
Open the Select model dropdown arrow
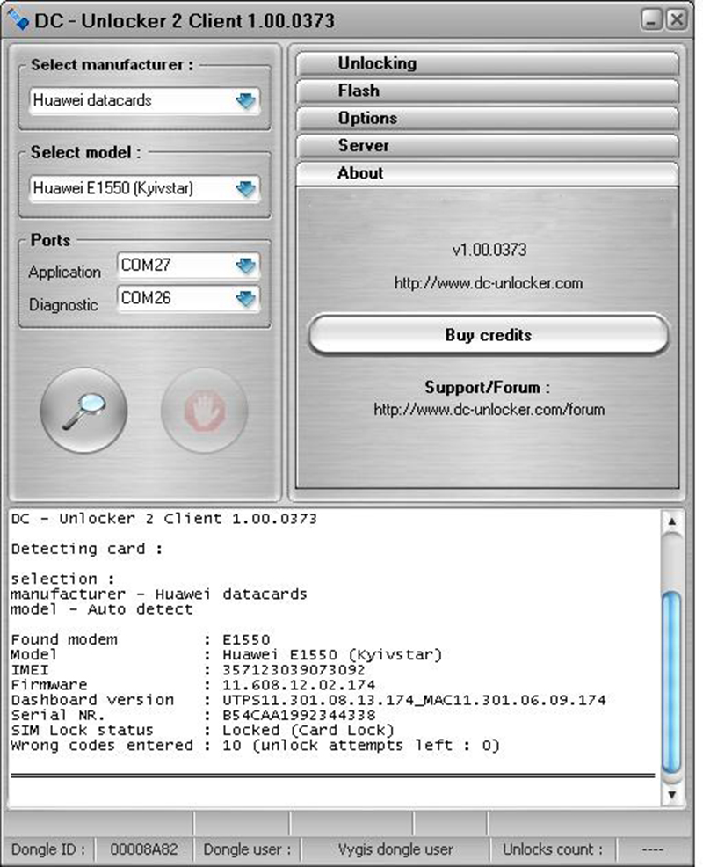point(245,188)
